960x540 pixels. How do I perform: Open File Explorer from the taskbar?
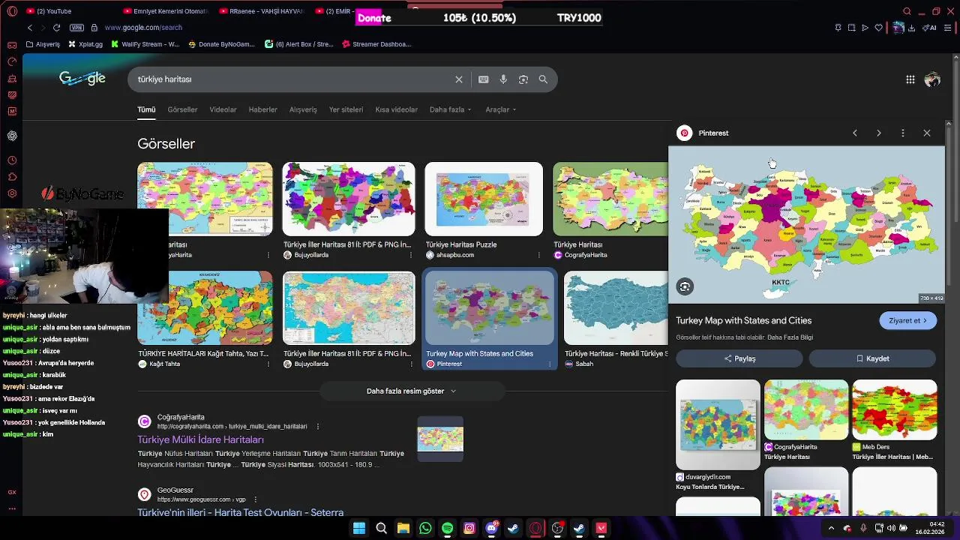[403, 528]
